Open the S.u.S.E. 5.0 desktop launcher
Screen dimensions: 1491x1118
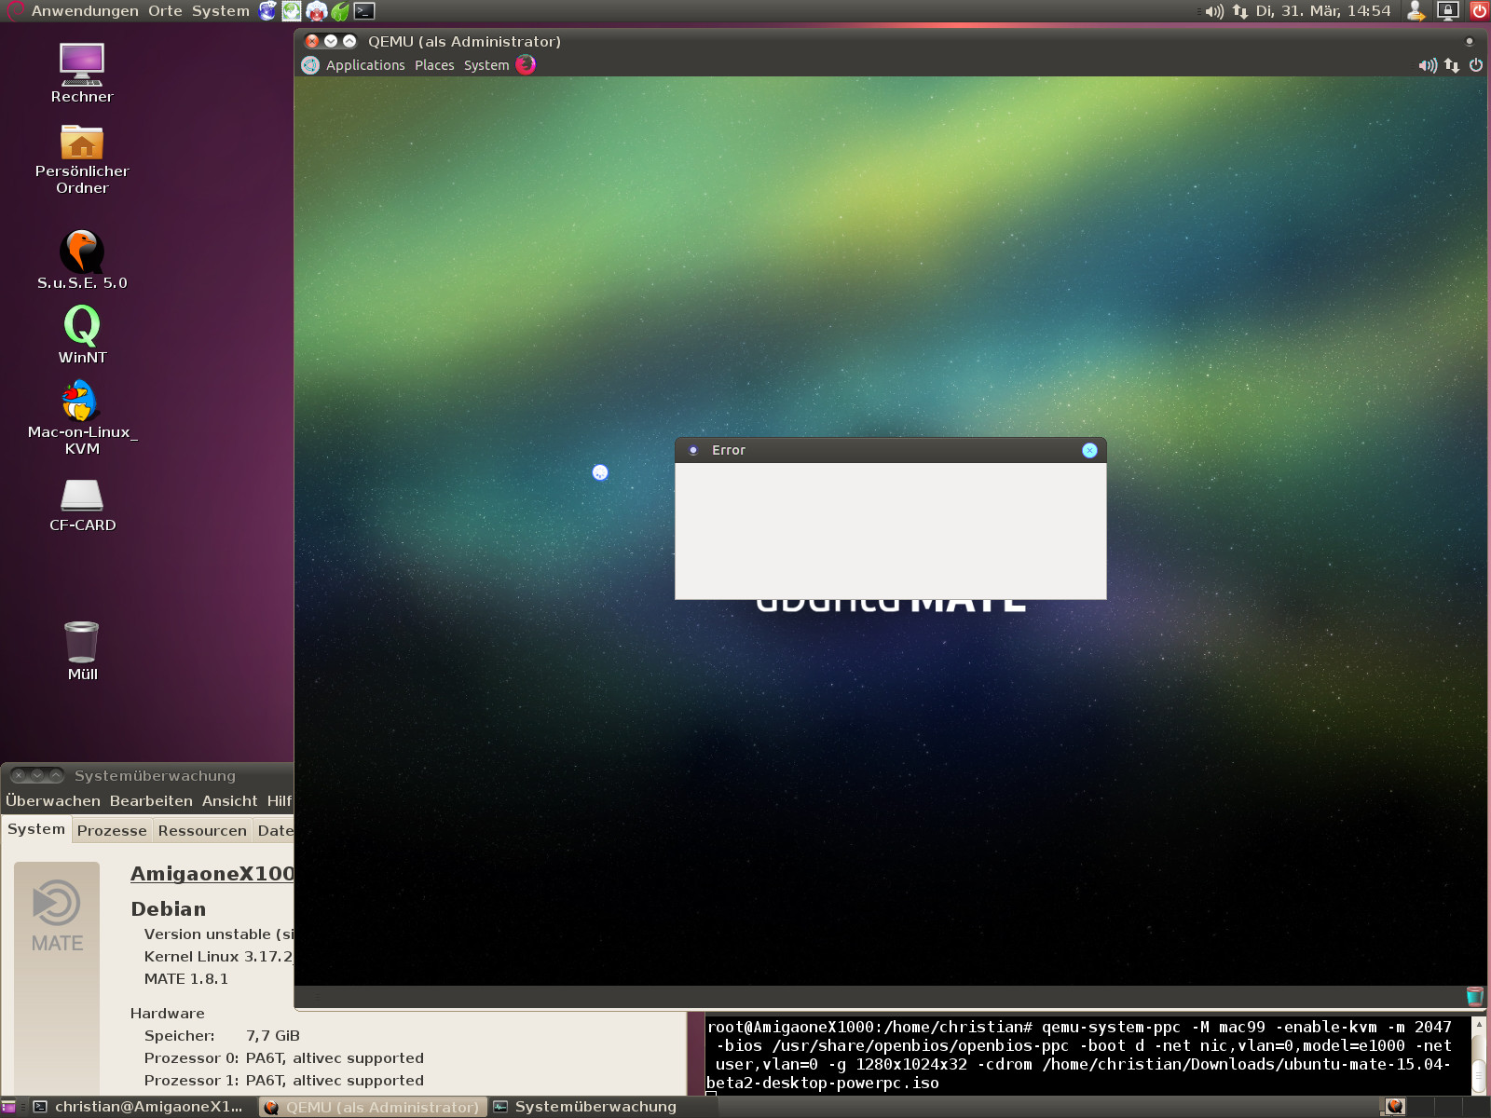pos(82,252)
